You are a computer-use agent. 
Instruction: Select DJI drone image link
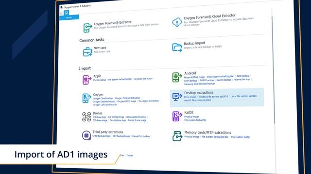click(x=100, y=120)
